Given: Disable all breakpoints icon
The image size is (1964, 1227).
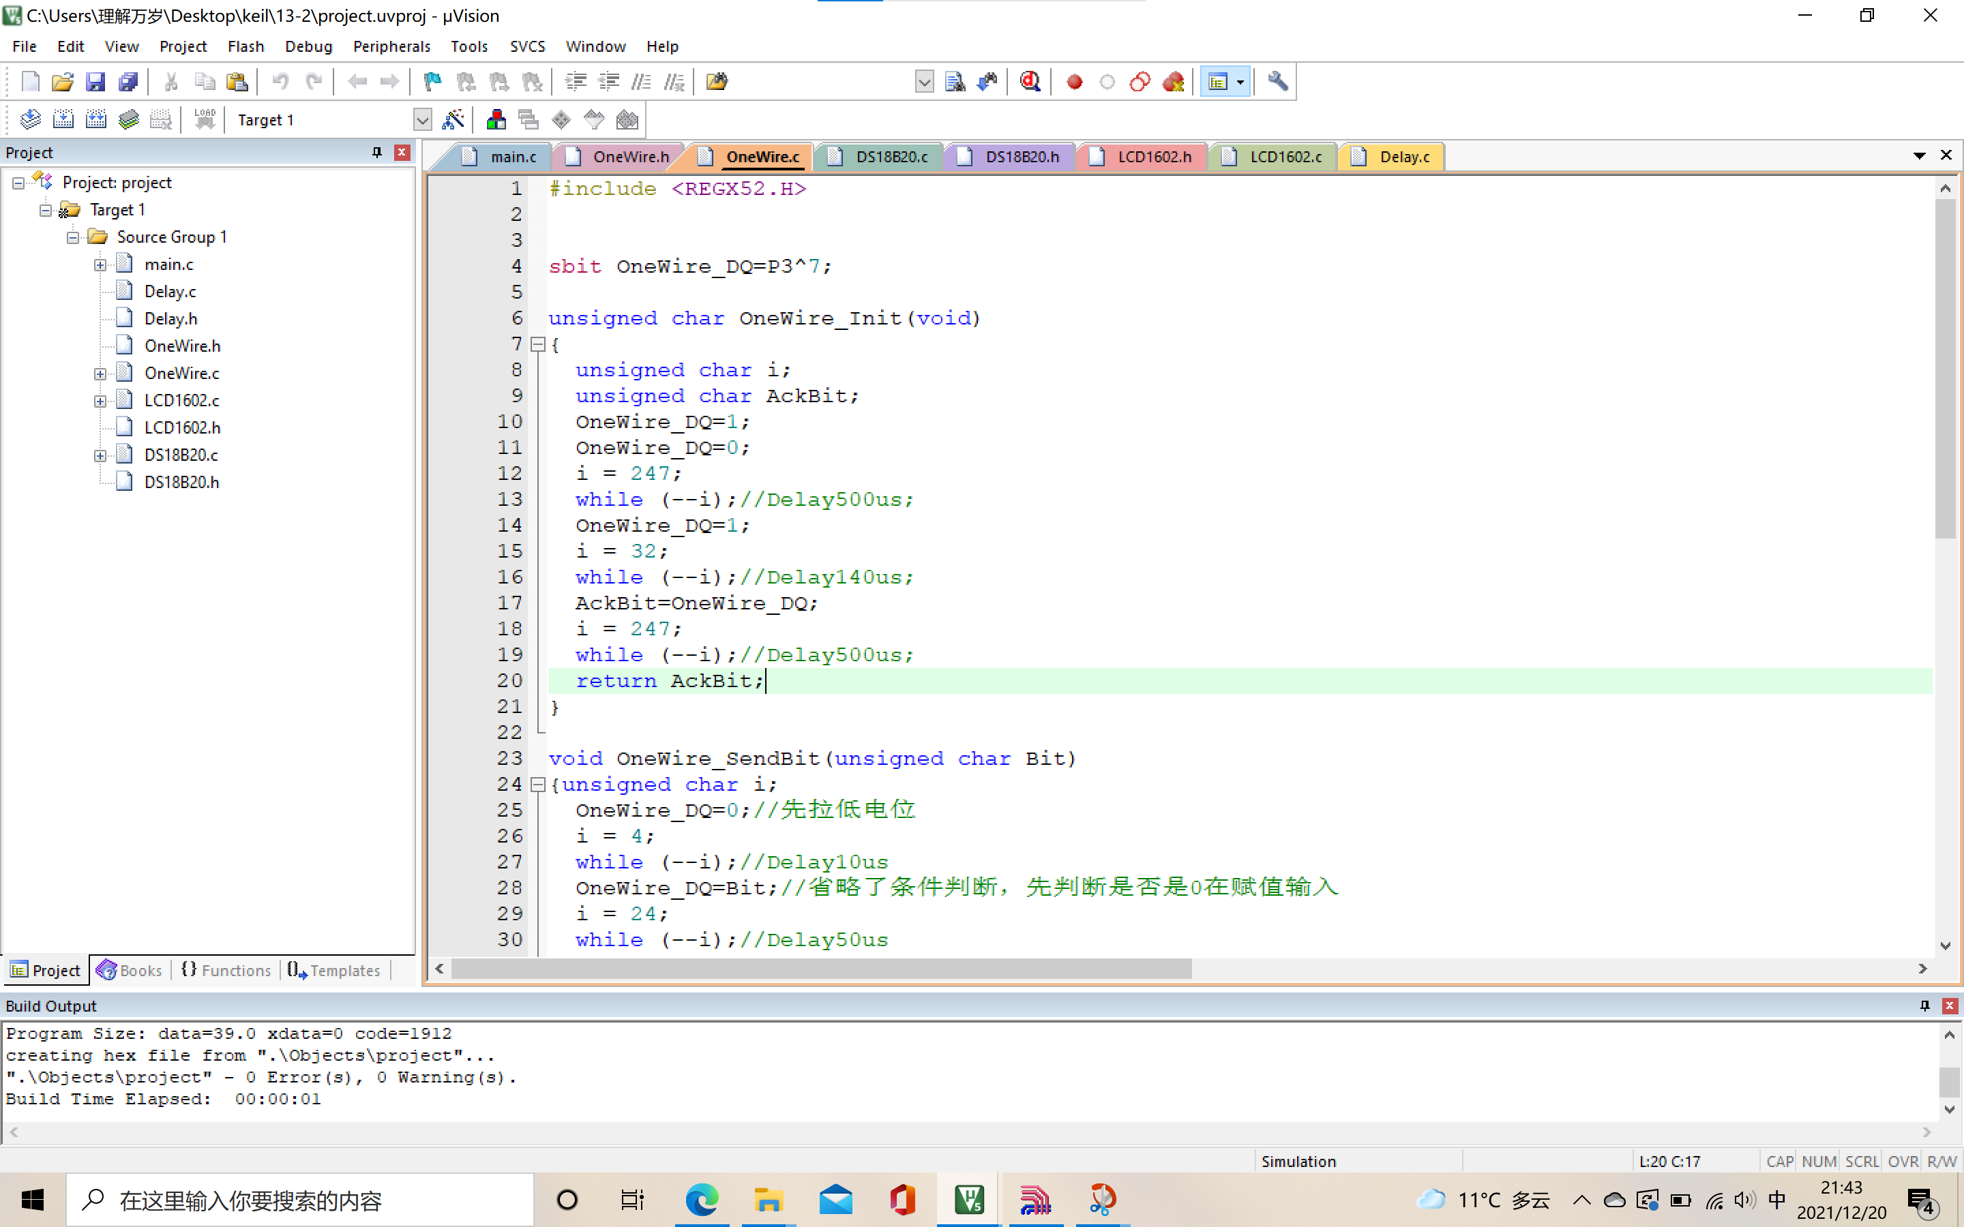Looking at the screenshot, I should click(1140, 81).
